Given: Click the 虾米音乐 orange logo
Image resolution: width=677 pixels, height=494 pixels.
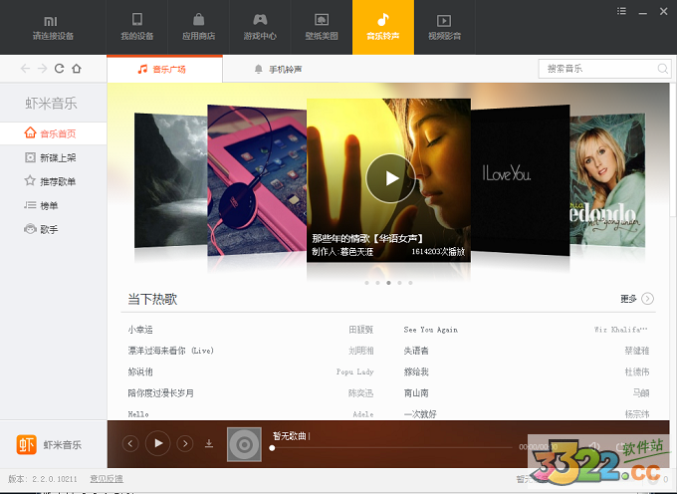Looking at the screenshot, I should tap(27, 445).
